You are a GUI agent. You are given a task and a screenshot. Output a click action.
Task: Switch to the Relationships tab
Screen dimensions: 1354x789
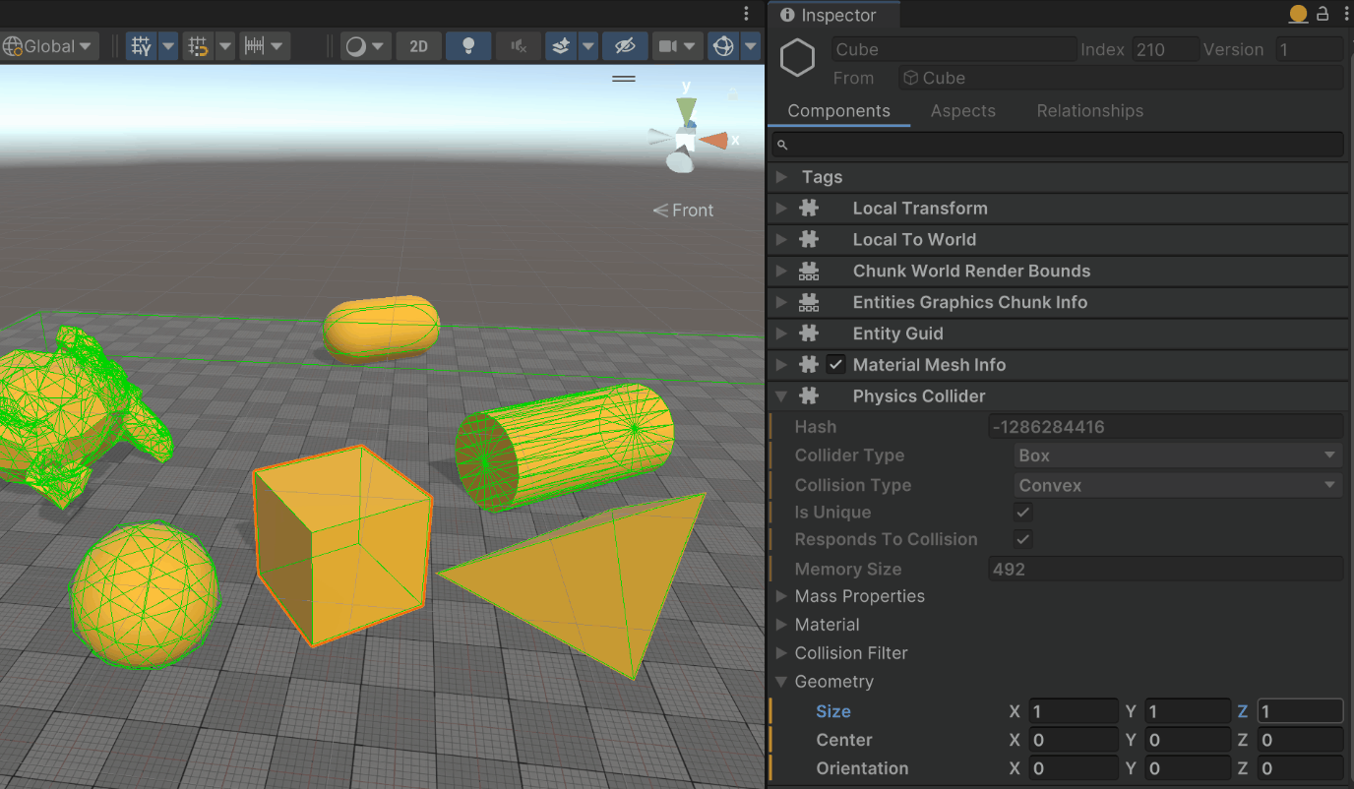tap(1089, 111)
